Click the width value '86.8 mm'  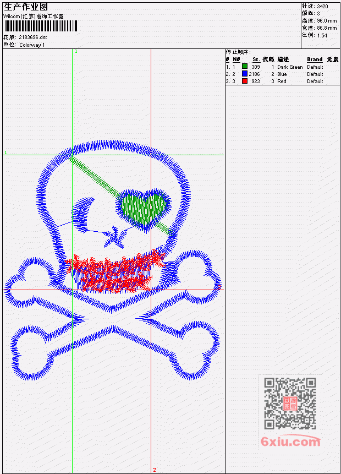tap(327, 28)
